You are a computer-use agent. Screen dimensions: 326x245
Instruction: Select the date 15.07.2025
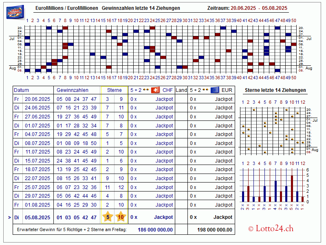[x=37, y=161]
